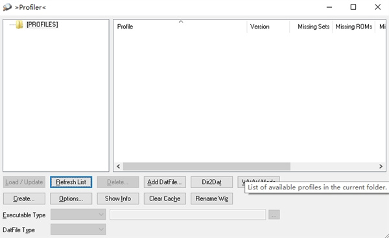Sort list by Missing Sets column

(311, 27)
